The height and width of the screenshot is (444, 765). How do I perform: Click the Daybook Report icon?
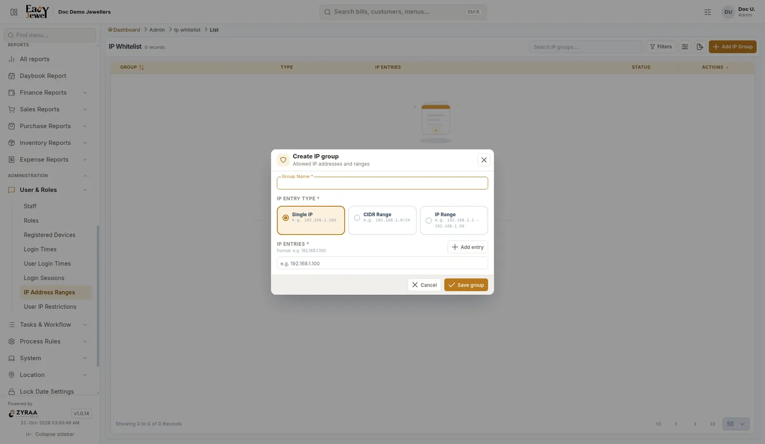point(11,76)
